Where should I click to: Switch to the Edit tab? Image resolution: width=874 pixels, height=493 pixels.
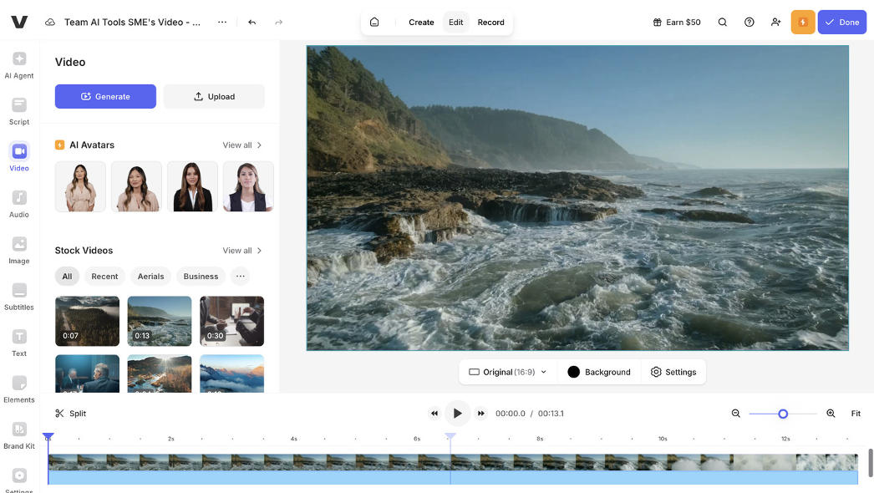click(x=456, y=23)
